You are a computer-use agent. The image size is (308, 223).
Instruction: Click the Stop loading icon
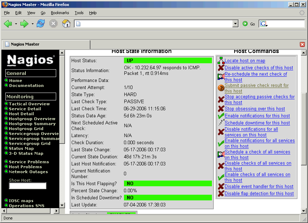click(53, 24)
